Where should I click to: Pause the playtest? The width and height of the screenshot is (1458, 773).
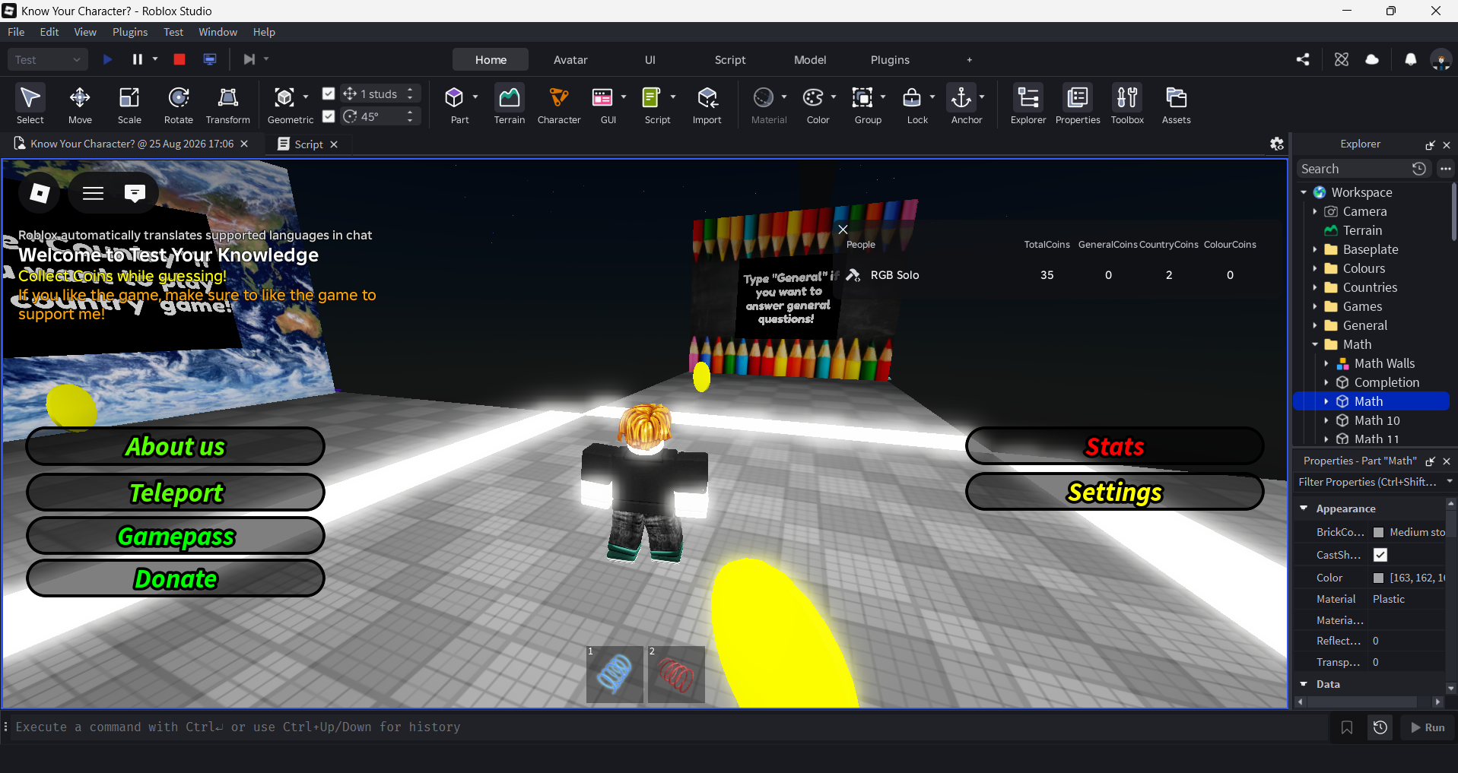[138, 59]
